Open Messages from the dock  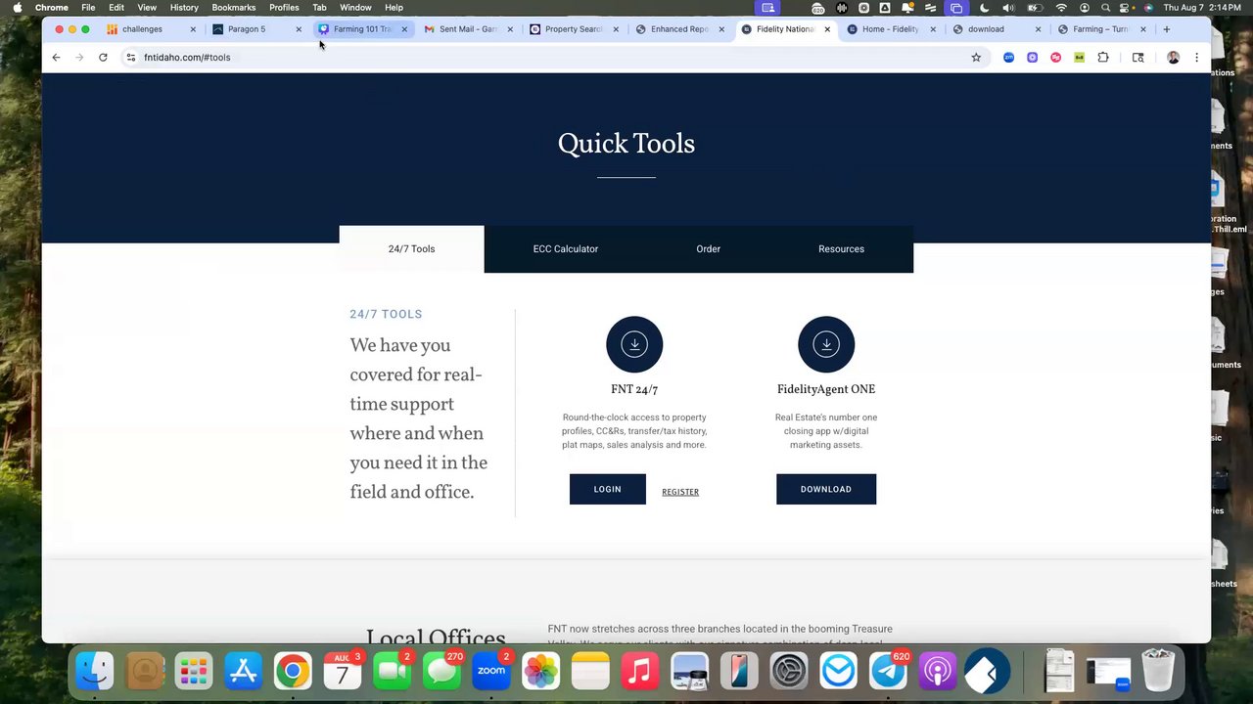point(441,672)
